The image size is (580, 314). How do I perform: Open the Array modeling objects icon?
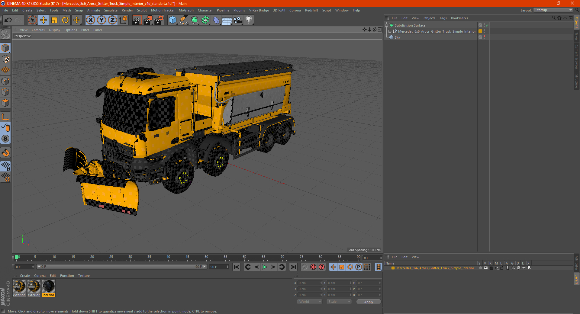pos(205,20)
